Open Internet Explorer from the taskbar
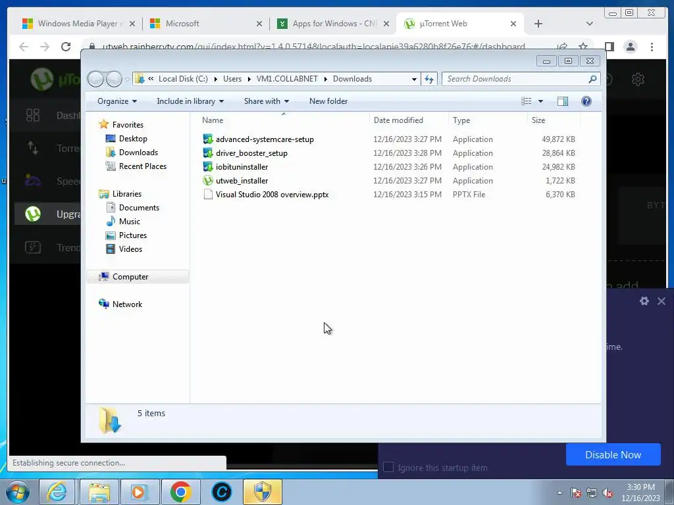Image resolution: width=674 pixels, height=505 pixels. coord(58,492)
